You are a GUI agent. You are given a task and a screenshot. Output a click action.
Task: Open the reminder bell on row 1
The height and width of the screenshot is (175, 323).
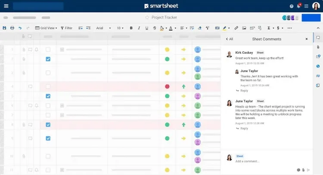37,49
